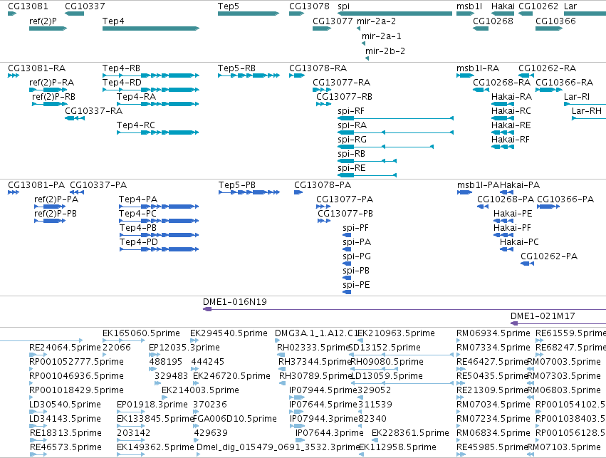Select CG13077-RB transcript label
Viewport: 606px width, 458px height.
345,97
